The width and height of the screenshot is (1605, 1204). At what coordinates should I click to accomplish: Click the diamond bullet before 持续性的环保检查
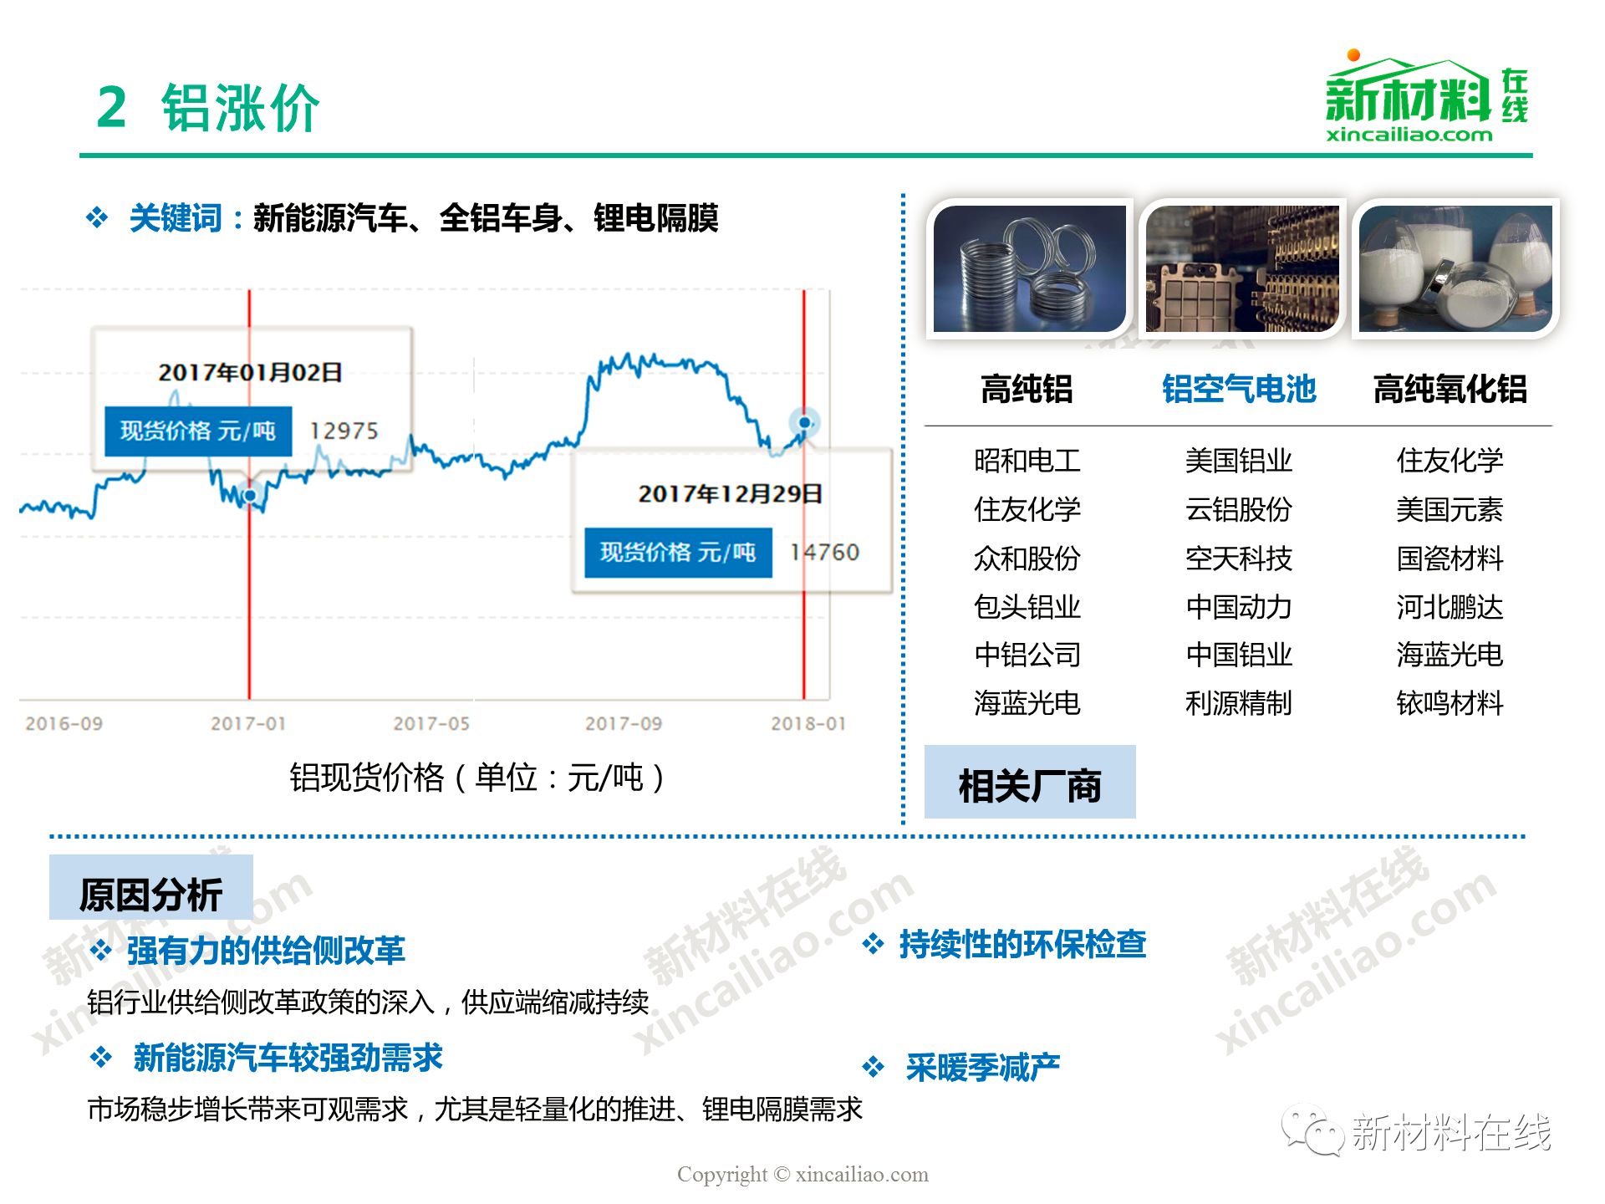tap(874, 944)
